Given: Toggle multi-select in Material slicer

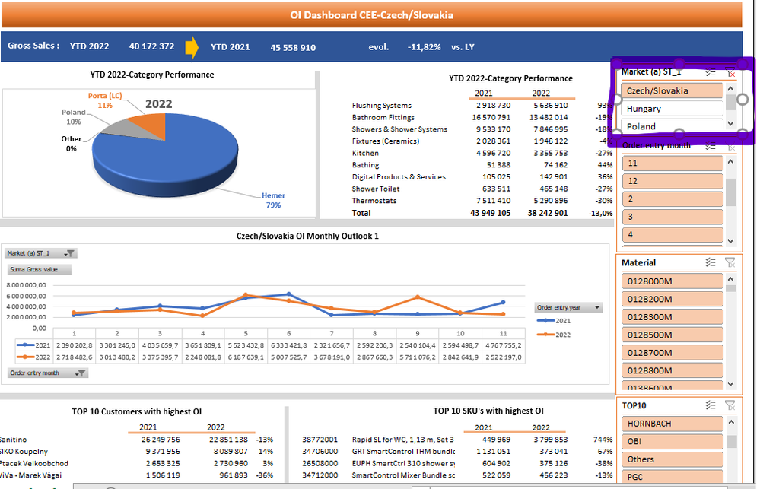Looking at the screenshot, I should [x=710, y=262].
